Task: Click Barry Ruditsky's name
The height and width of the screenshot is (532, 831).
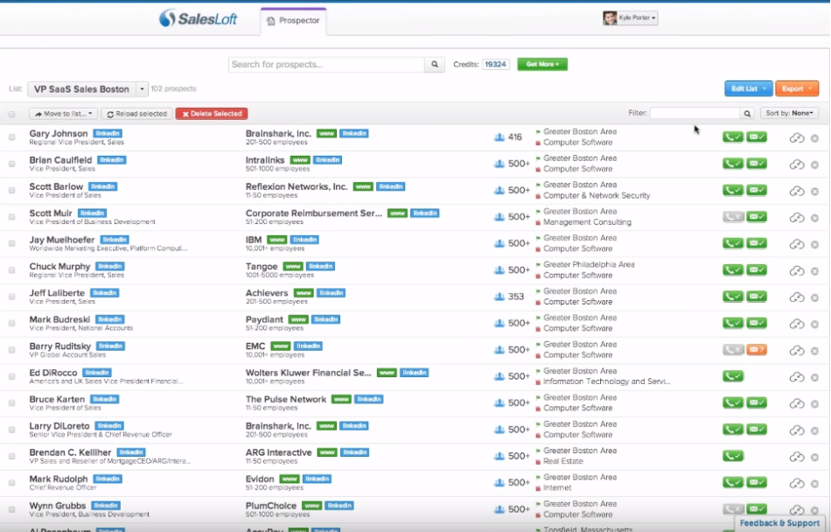Action: [x=59, y=346]
